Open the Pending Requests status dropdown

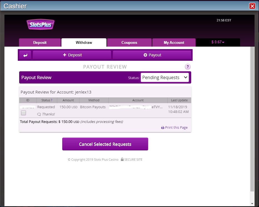165,77
